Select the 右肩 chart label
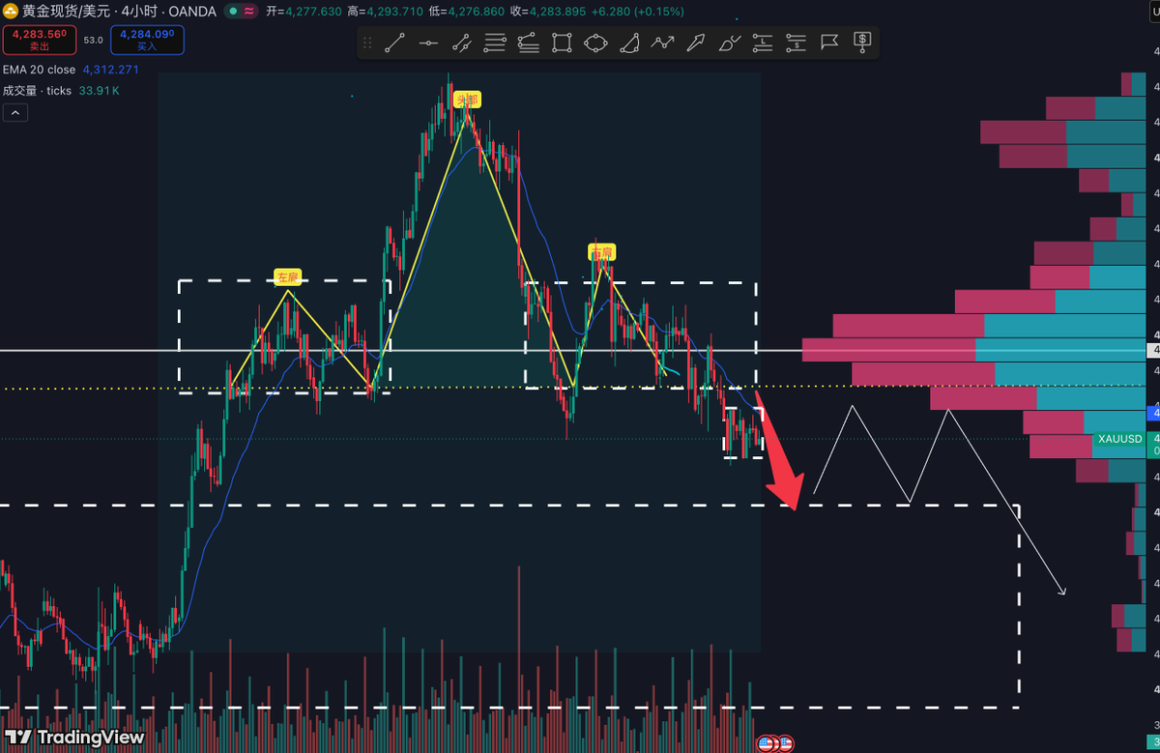The height and width of the screenshot is (753, 1160). pos(601,252)
